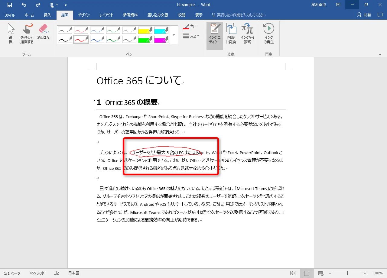This screenshot has width=387, height=278.
Task: Click the zoom slider handle
Action: (347, 273)
